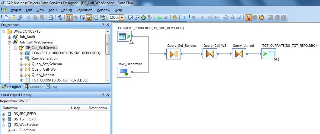Open the Validation menu

[84, 10]
